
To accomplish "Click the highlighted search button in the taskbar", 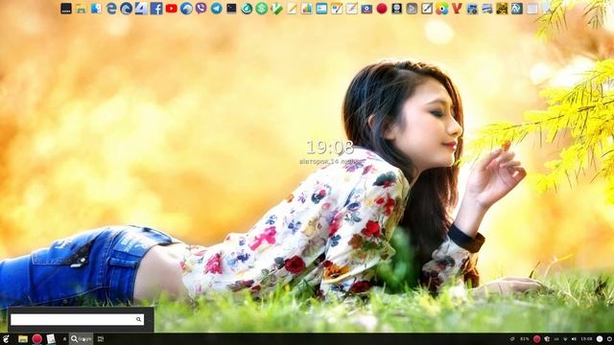I will 81,338.
